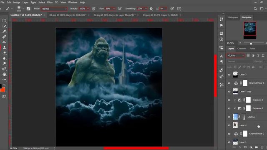Close the 03.png document tab
The width and height of the screenshot is (267, 150).
[181, 15]
